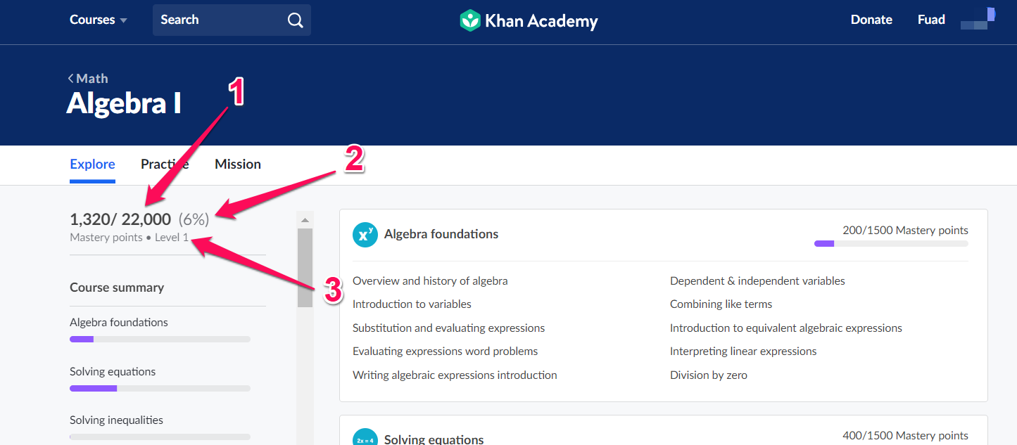Click the user avatar icon

[978, 19]
